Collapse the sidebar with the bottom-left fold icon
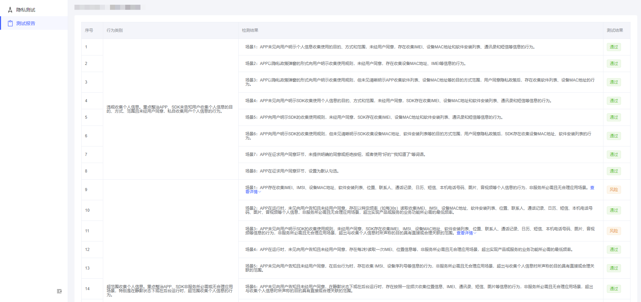 click(x=59, y=291)
